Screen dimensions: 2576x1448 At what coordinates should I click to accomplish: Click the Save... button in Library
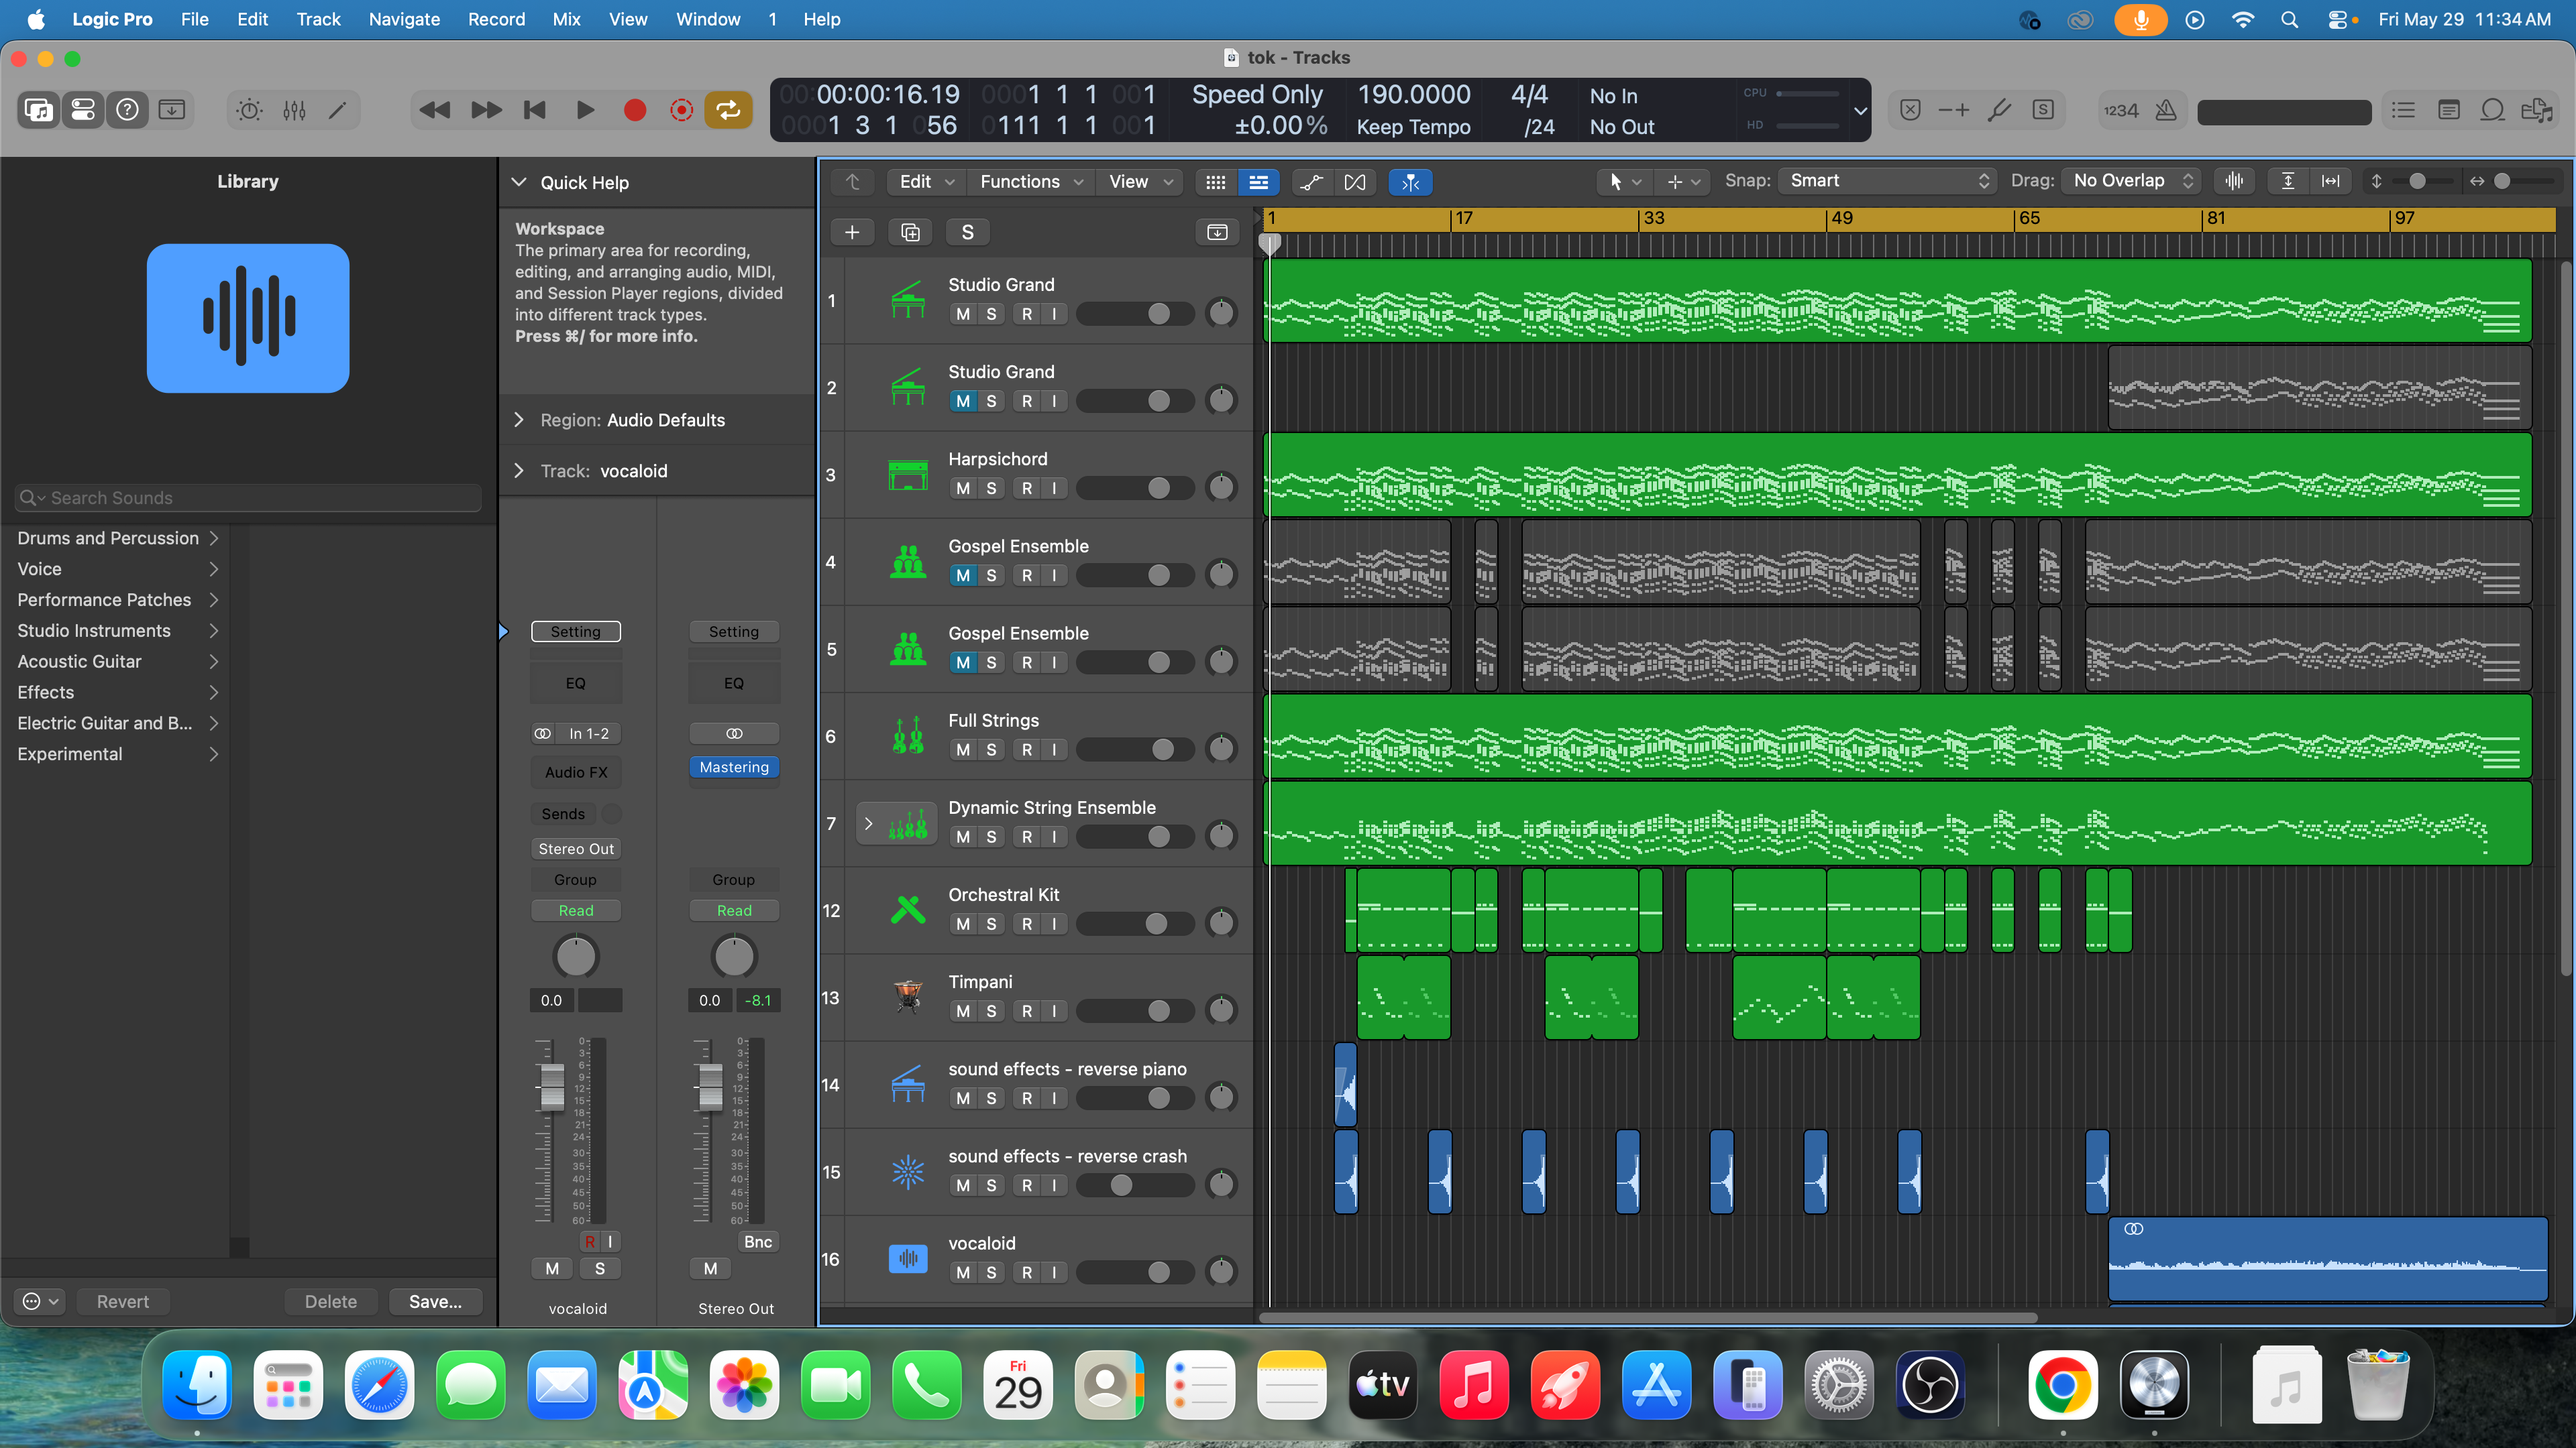(435, 1301)
